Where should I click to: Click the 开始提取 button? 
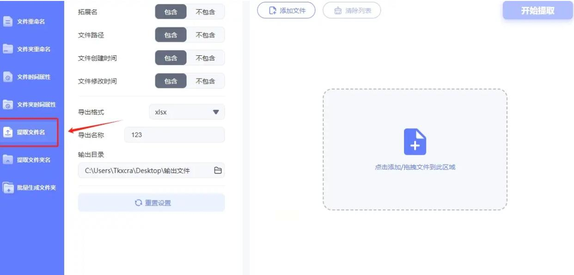coord(538,11)
